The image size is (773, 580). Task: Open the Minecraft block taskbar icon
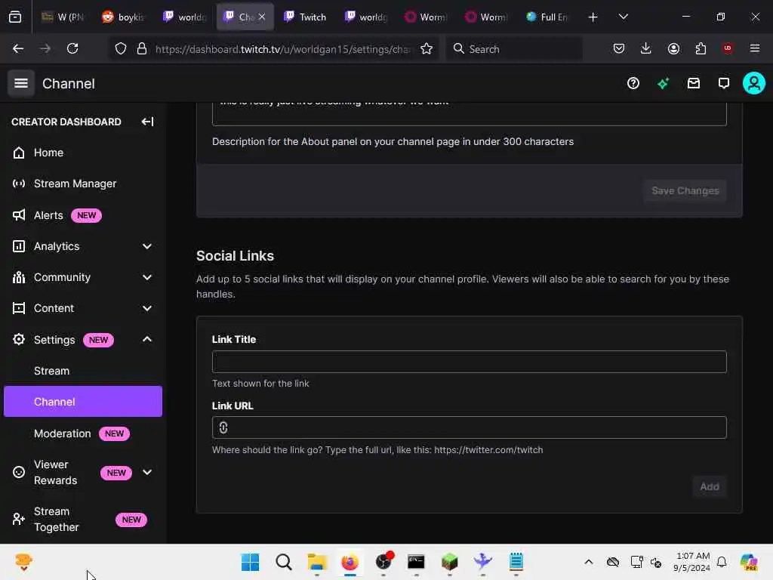[x=450, y=562]
